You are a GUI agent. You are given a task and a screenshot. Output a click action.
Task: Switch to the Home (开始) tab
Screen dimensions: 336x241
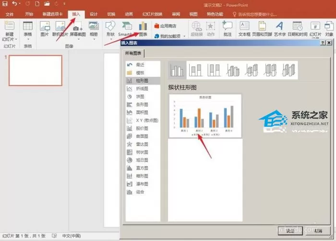click(29, 14)
